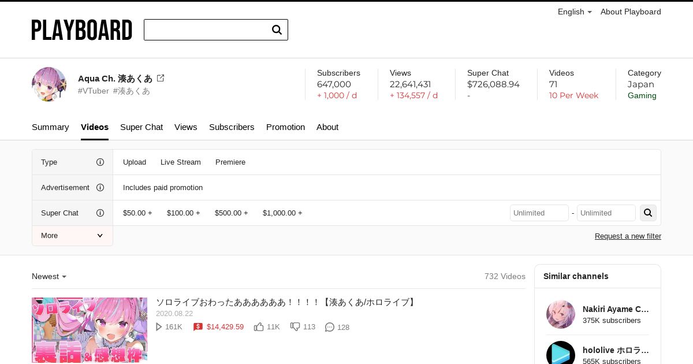The height and width of the screenshot is (364, 693).
Task: Select $100.00 + Super Chat filter
Action: [184, 213]
